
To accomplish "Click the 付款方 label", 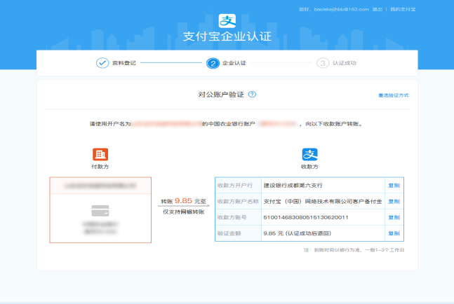I will [100, 167].
